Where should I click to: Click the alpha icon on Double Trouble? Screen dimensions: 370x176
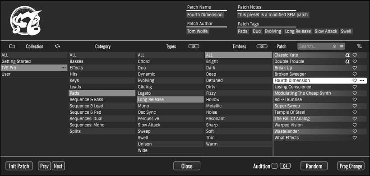tap(347, 61)
